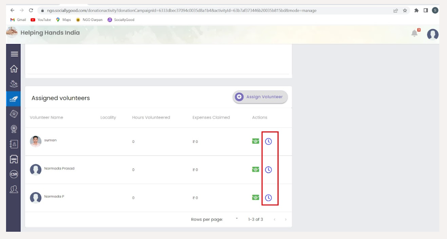Click the Expenses Claimed column header
The width and height of the screenshot is (447, 239).
211,117
